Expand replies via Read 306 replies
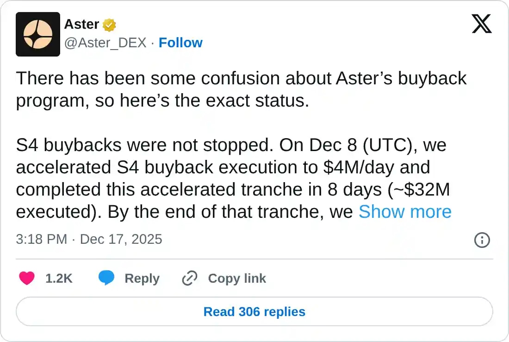This screenshot has height=342, width=509. tap(254, 311)
